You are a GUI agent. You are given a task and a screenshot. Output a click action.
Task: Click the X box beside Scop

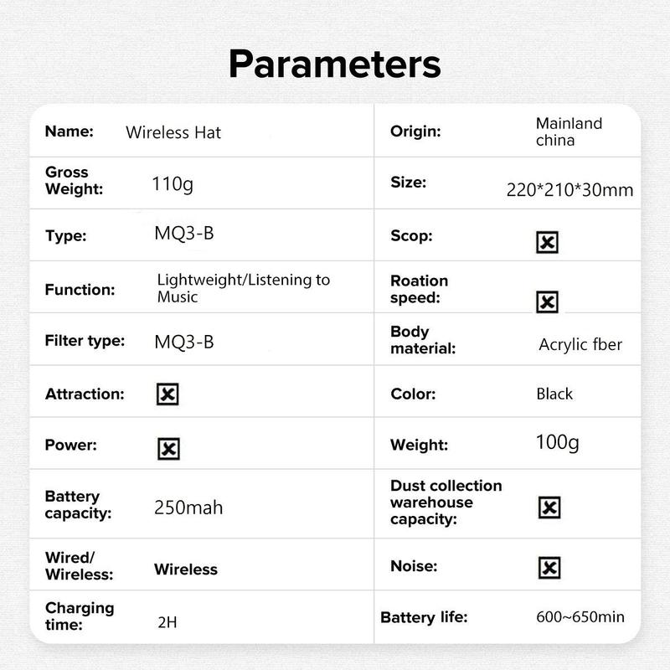pos(547,242)
